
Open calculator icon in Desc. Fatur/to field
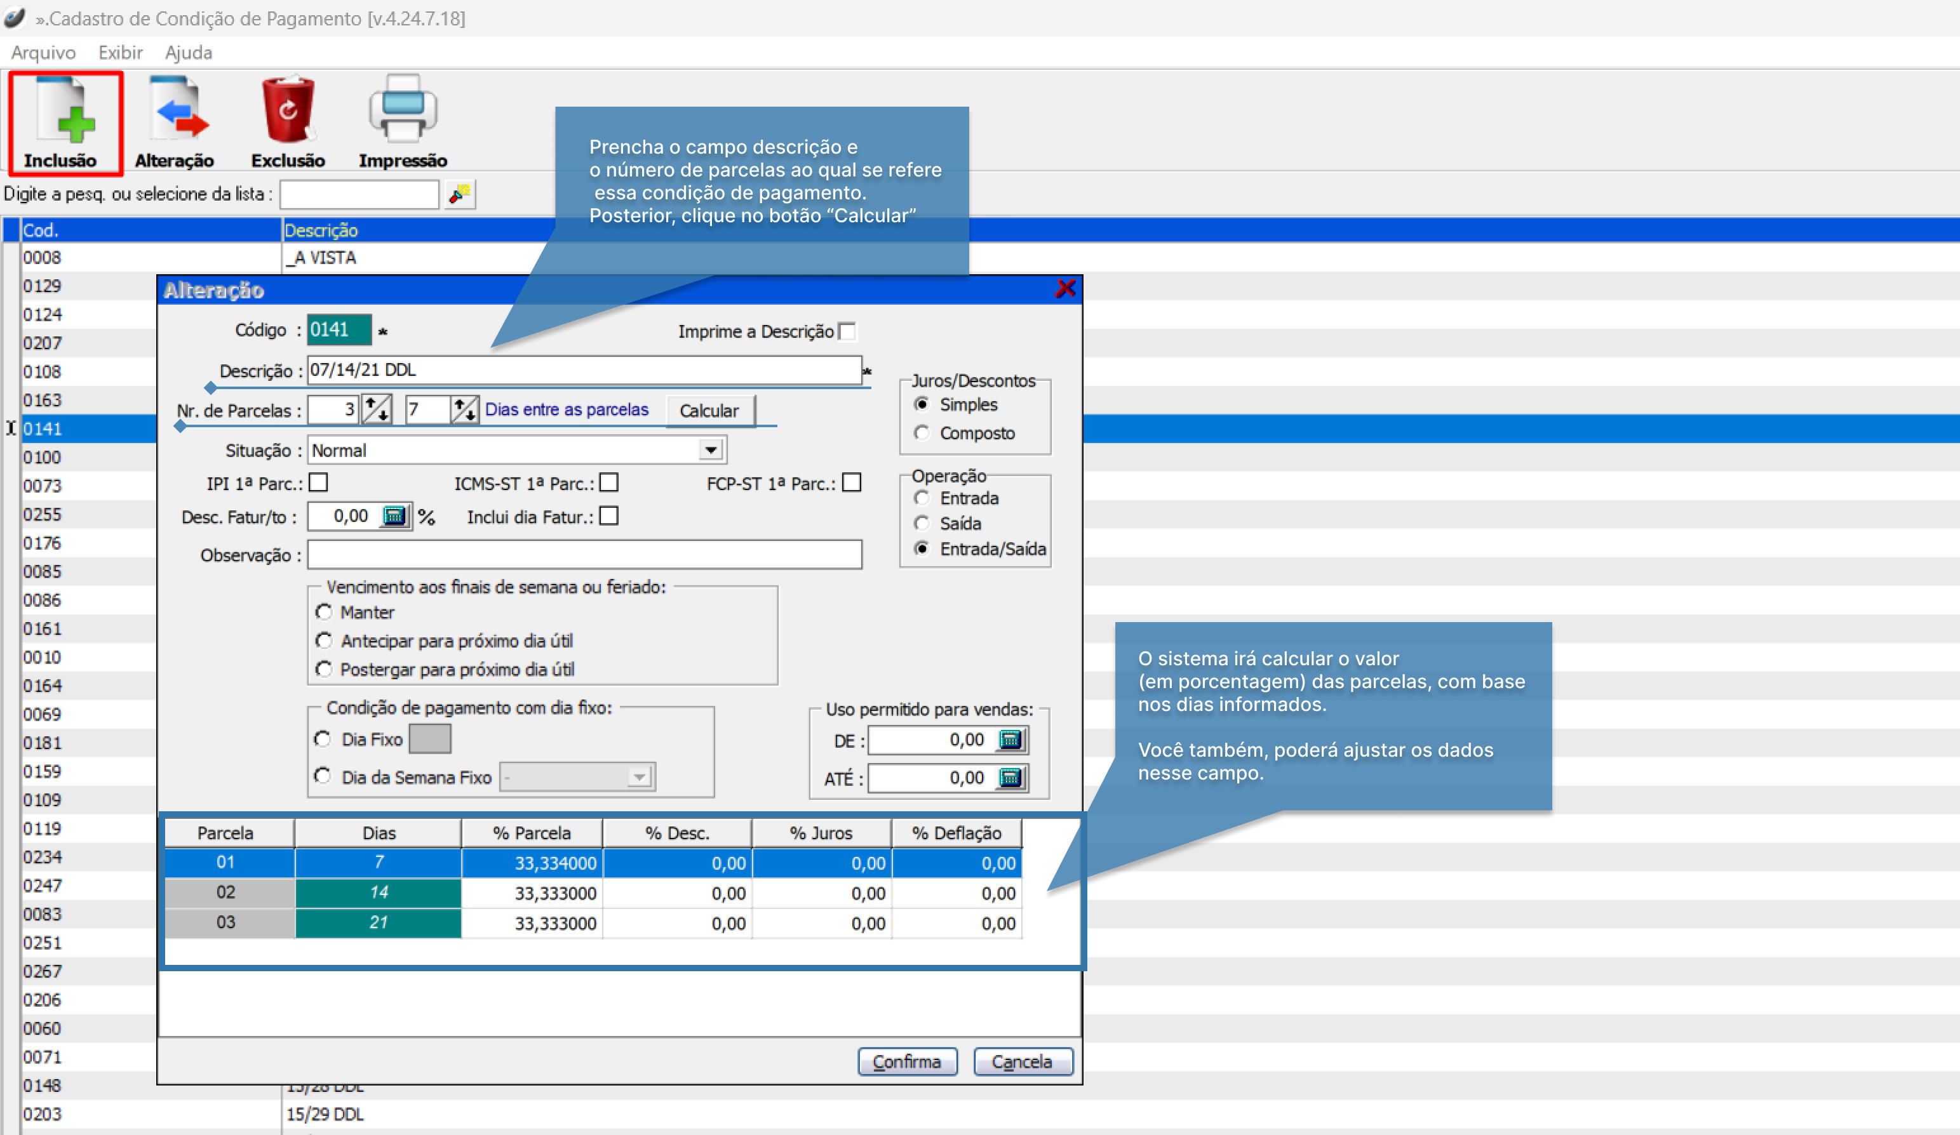(394, 516)
